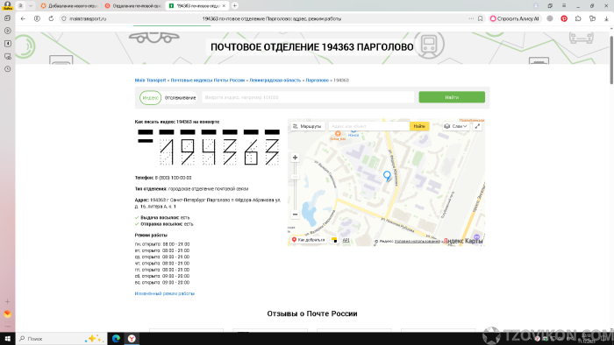The height and width of the screenshot is (345, 614).
Task: Open the Yandex services icon beside back arrow
Action: 37,18
